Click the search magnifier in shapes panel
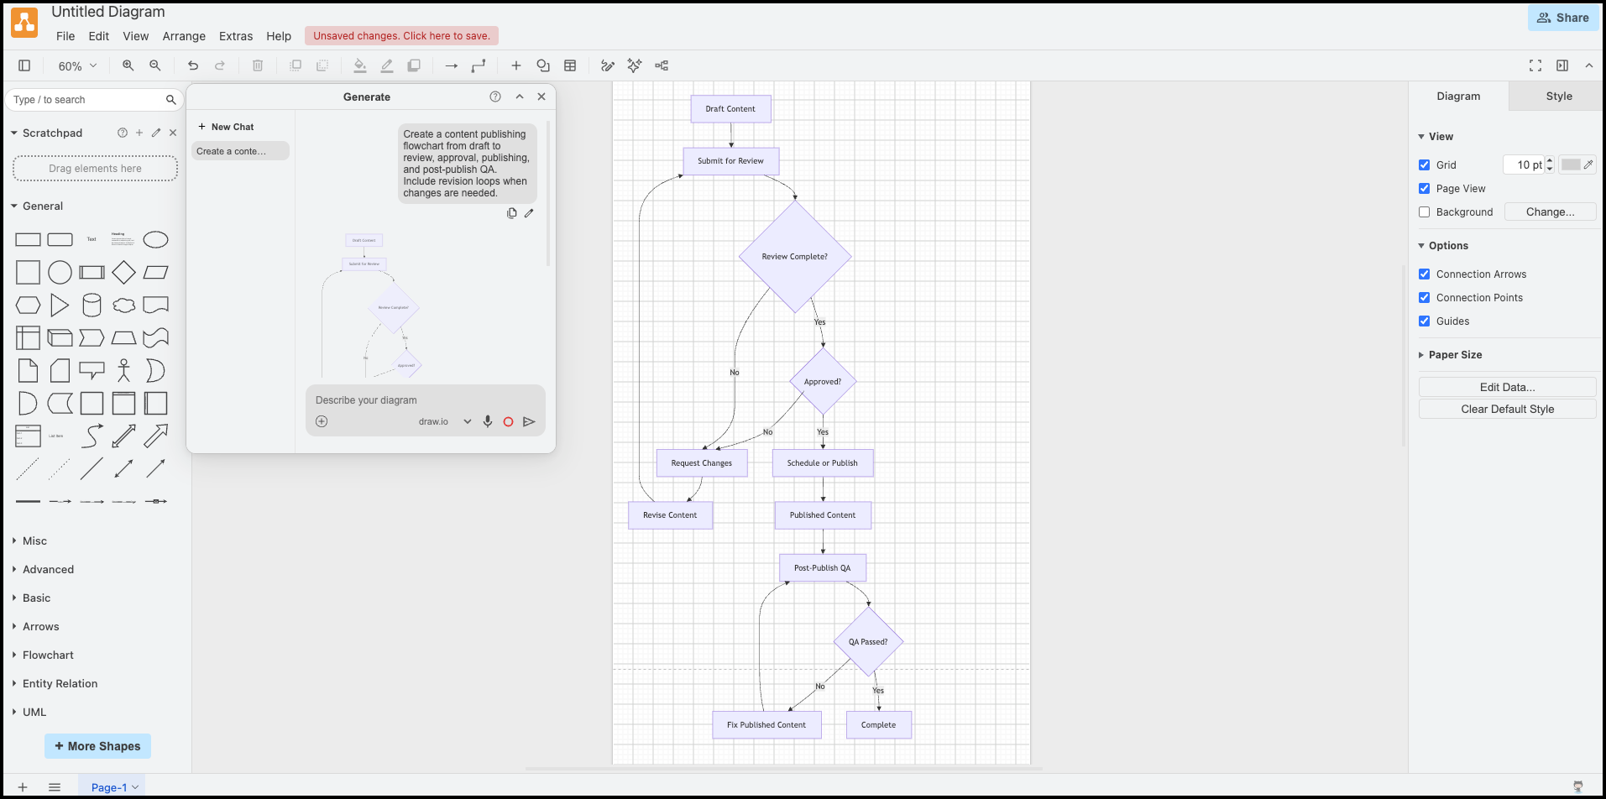1606x799 pixels. (x=171, y=100)
